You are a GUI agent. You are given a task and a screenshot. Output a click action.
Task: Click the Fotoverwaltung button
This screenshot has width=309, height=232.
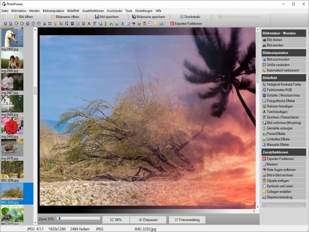click(187, 220)
